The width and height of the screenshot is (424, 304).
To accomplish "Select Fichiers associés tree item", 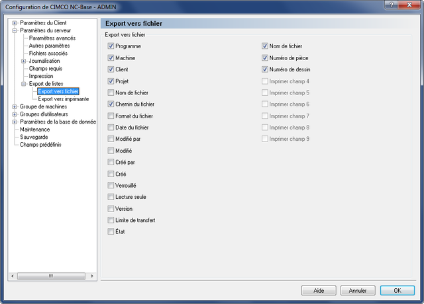I will [48, 53].
